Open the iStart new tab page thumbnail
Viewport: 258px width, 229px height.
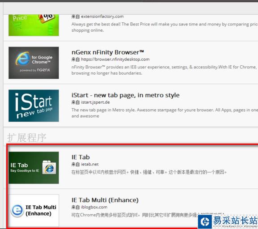tap(34, 106)
